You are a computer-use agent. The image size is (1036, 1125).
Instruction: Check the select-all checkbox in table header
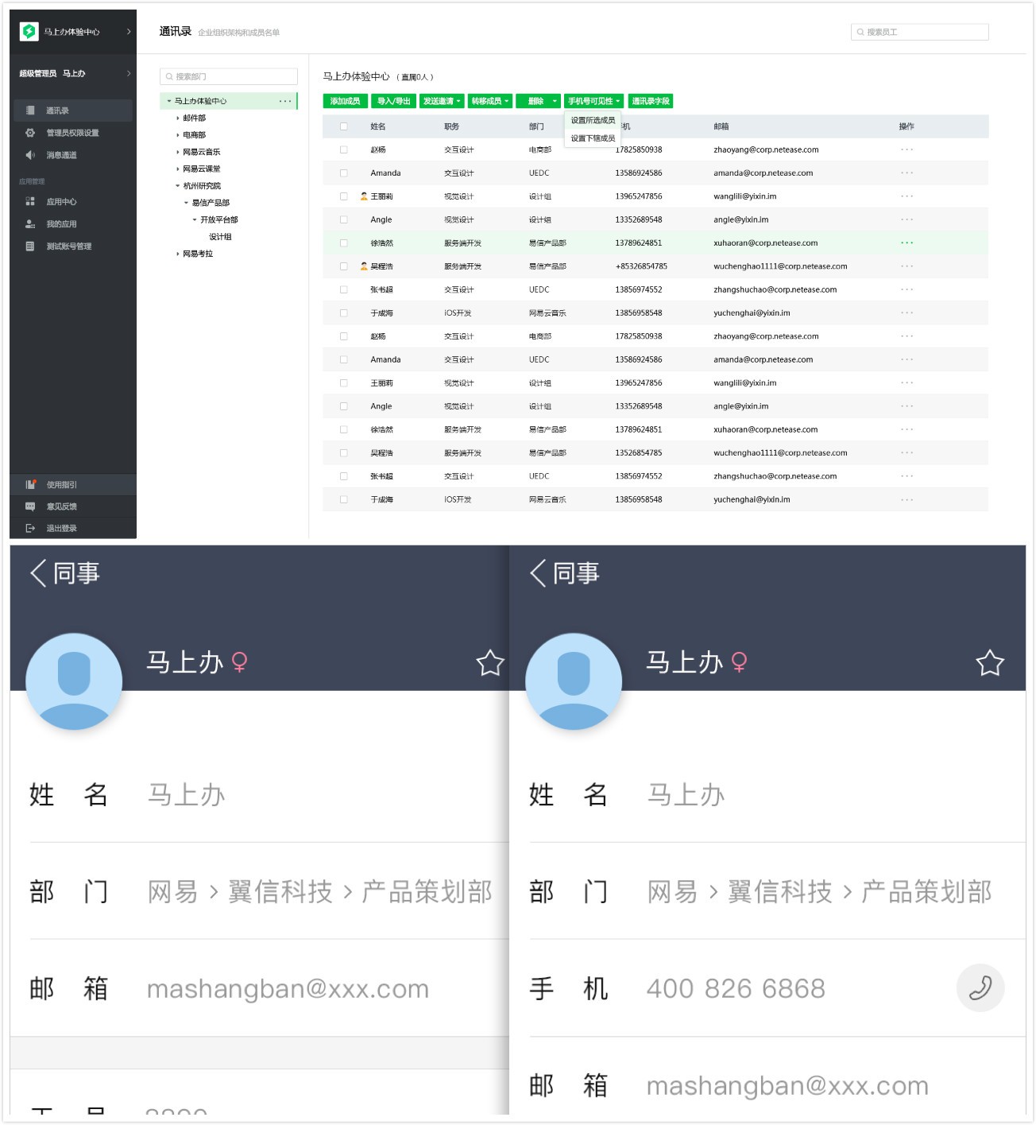pos(344,126)
